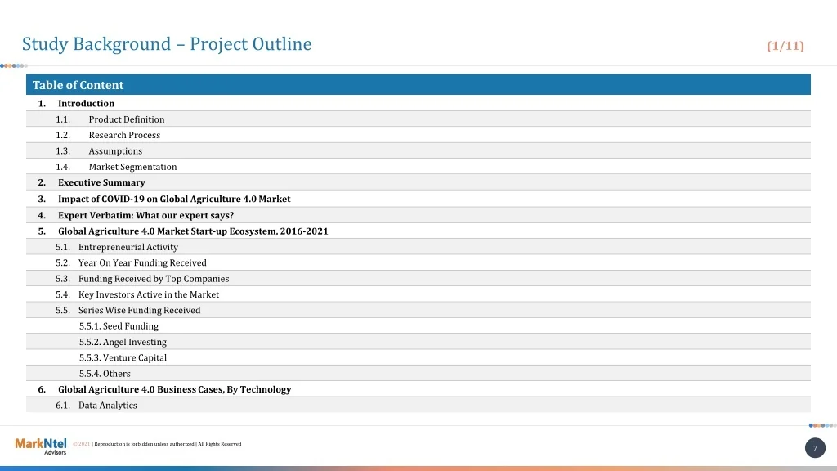
Task: Select the Executive Summary section
Action: pos(101,182)
